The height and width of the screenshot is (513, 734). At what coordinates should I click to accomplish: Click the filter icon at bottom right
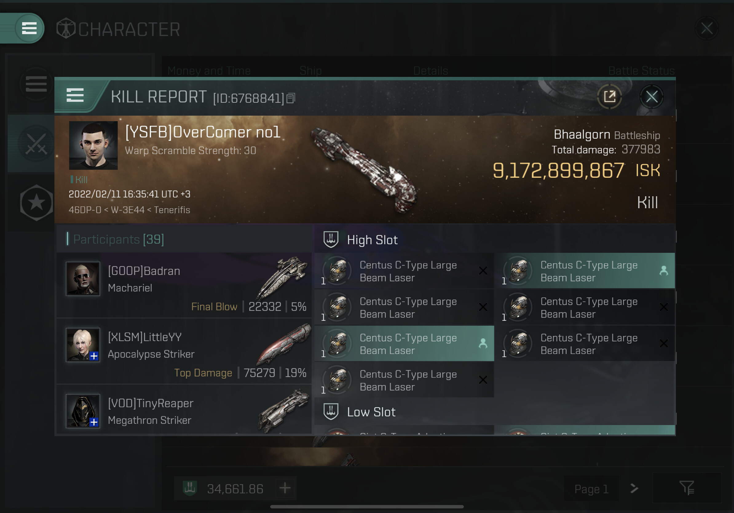pyautogui.click(x=687, y=488)
